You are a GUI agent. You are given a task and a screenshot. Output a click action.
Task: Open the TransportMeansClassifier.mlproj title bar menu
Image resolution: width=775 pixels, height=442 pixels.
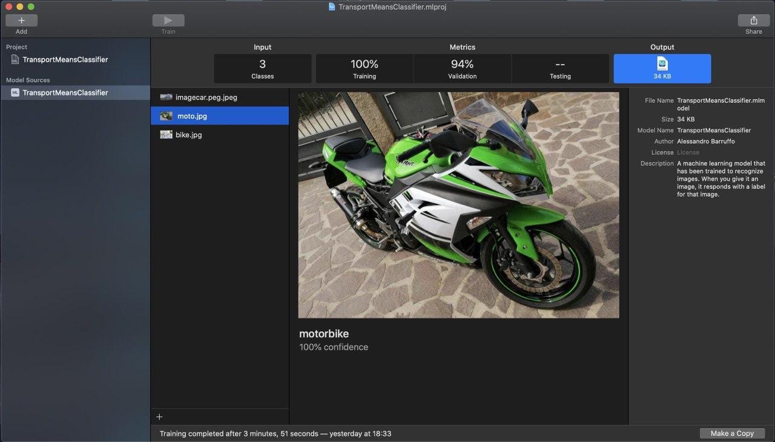pyautogui.click(x=387, y=7)
